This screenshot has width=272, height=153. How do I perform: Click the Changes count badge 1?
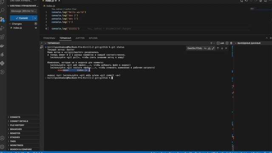(x=36, y=24)
